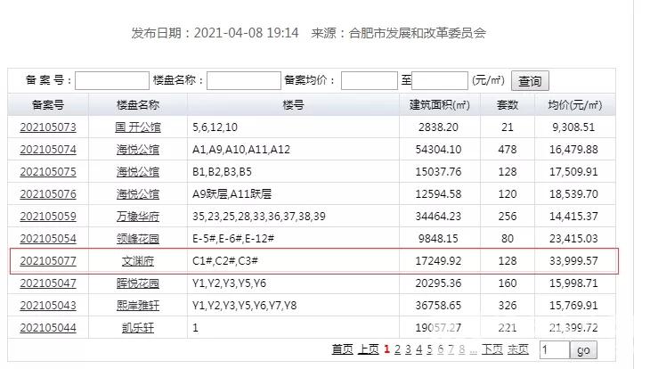Jump to page 6 in pagination
Image resolution: width=650 pixels, height=369 pixels.
point(440,349)
